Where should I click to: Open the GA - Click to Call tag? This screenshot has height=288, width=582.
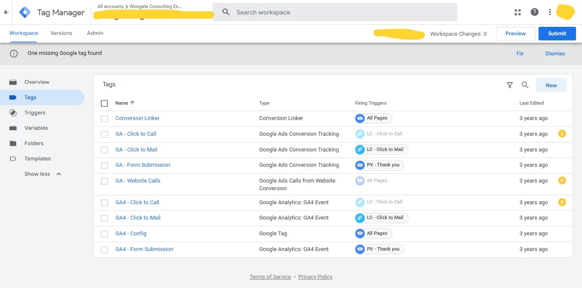[135, 134]
